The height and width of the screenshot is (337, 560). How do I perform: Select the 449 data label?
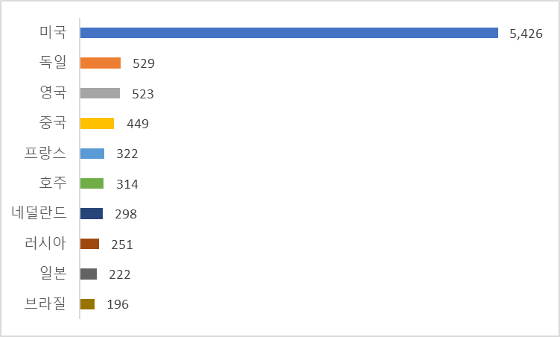138,124
